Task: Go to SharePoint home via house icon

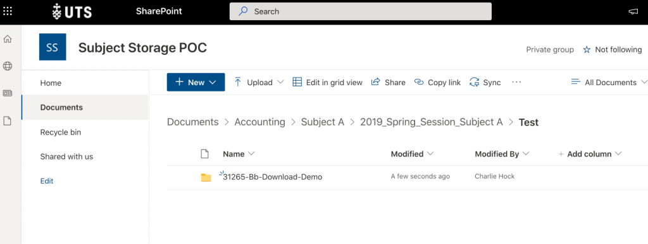Action: (8, 40)
